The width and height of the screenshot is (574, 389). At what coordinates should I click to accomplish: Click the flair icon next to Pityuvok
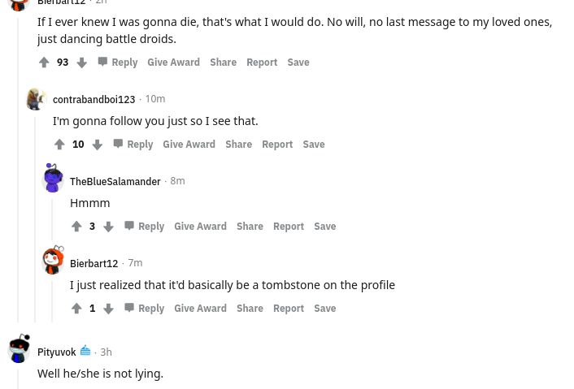coord(85,351)
